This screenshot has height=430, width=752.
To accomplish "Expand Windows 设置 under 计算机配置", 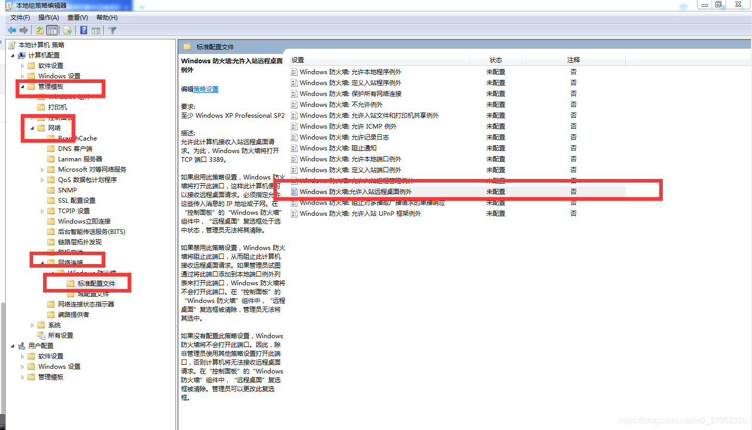I will coord(22,76).
